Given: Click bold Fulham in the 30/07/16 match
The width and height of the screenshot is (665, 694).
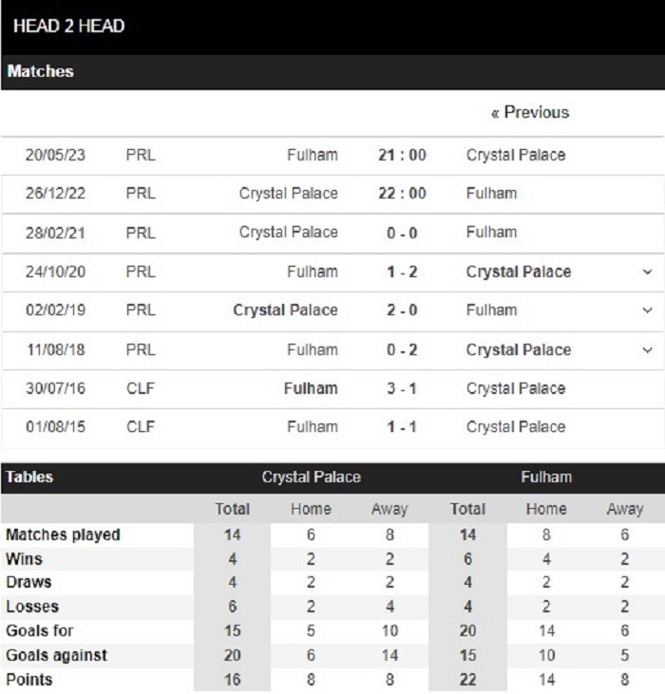Looking at the screenshot, I should point(310,388).
